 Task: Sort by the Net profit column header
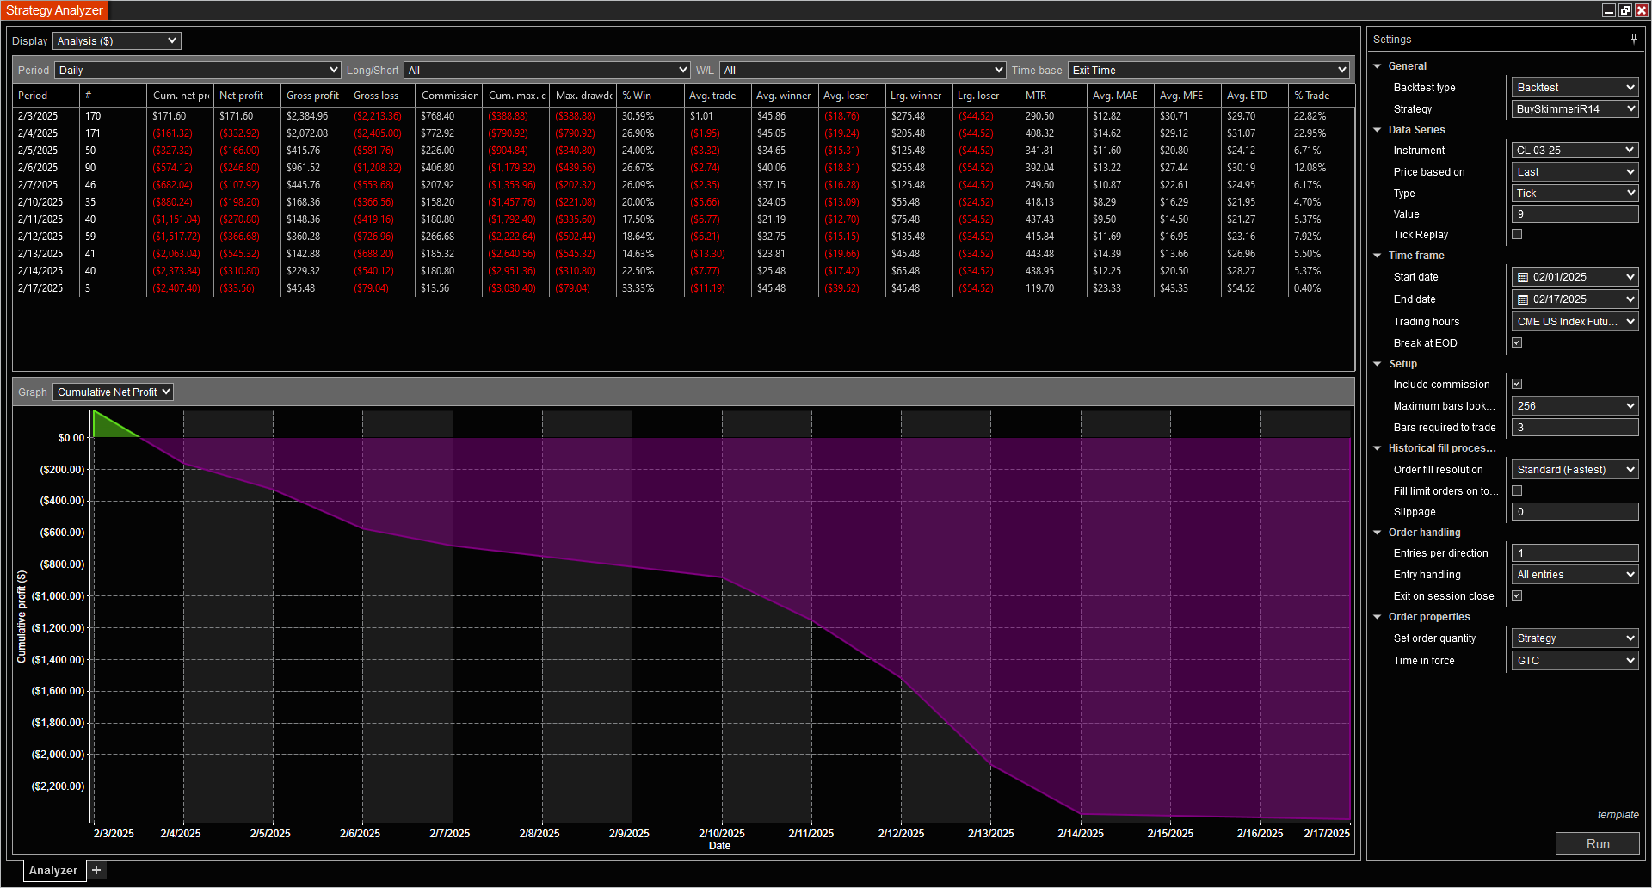pyautogui.click(x=247, y=96)
